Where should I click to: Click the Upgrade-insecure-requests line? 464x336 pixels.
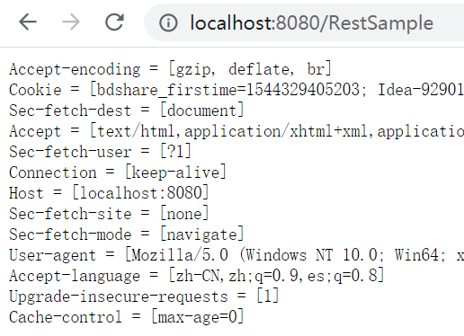pos(144,296)
